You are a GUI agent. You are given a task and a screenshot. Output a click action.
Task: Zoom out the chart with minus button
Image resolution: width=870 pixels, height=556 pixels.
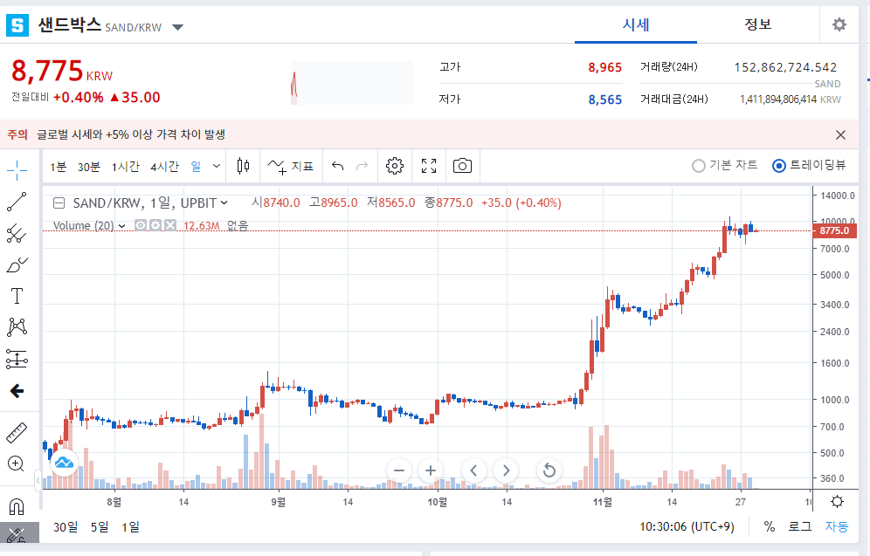(x=399, y=470)
